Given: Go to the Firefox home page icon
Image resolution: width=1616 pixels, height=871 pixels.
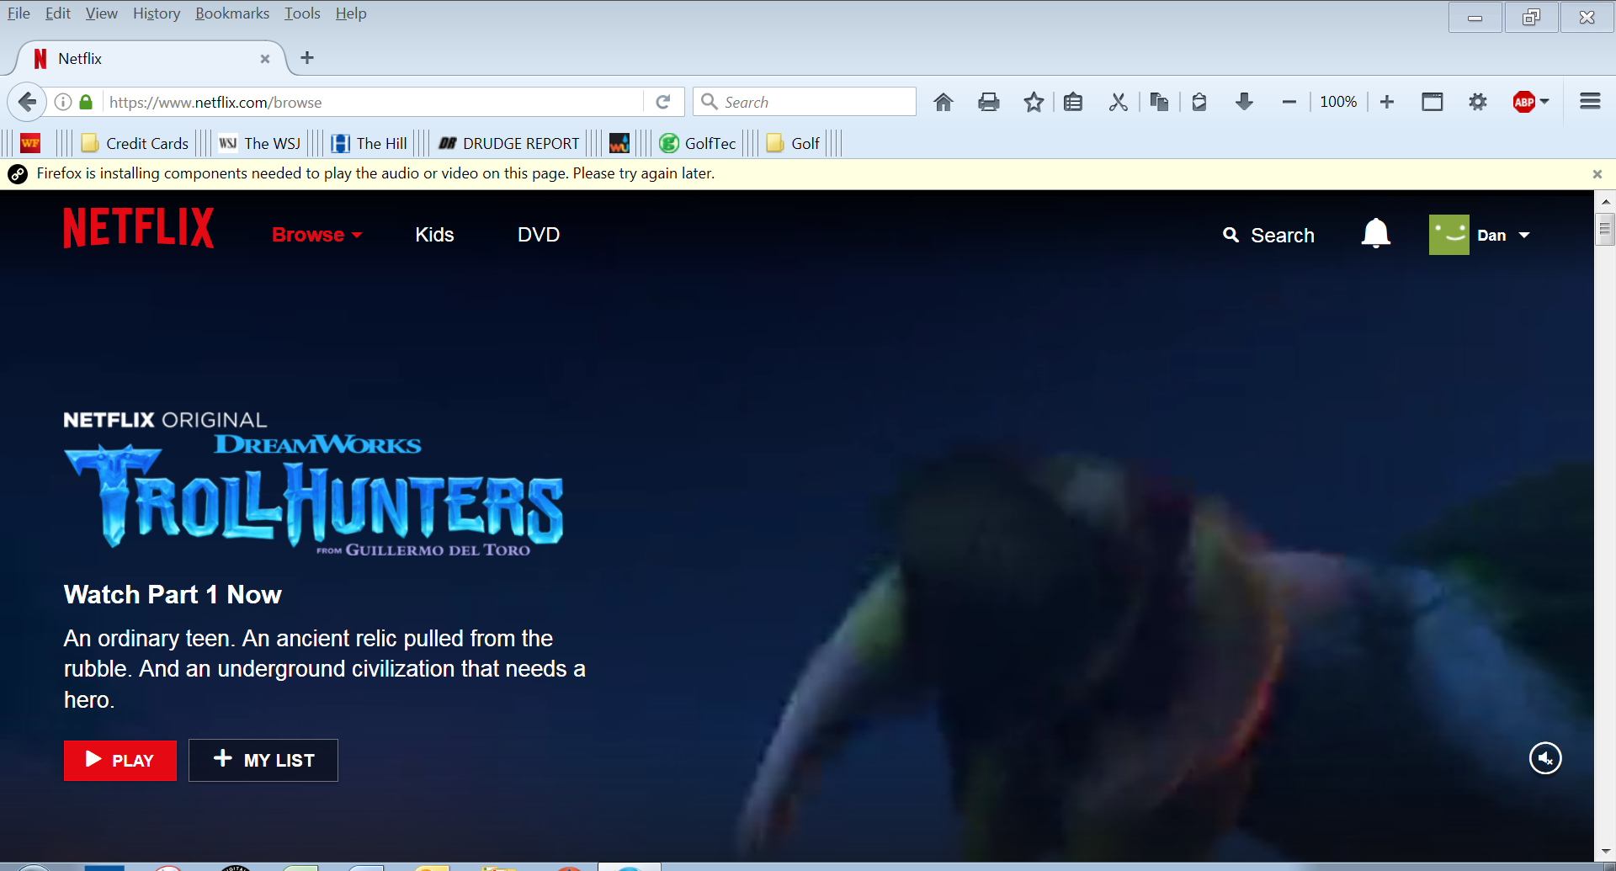Looking at the screenshot, I should coord(944,102).
